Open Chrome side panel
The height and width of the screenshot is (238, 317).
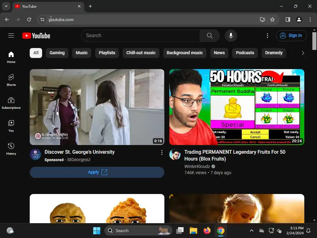pyautogui.click(x=288, y=20)
